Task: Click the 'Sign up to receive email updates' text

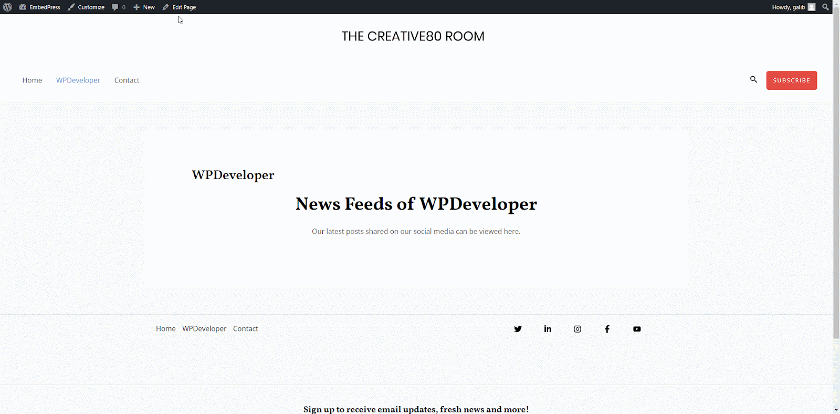Action: pos(416,409)
